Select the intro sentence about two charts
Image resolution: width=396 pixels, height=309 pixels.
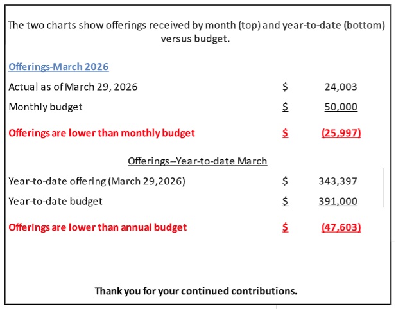click(196, 31)
